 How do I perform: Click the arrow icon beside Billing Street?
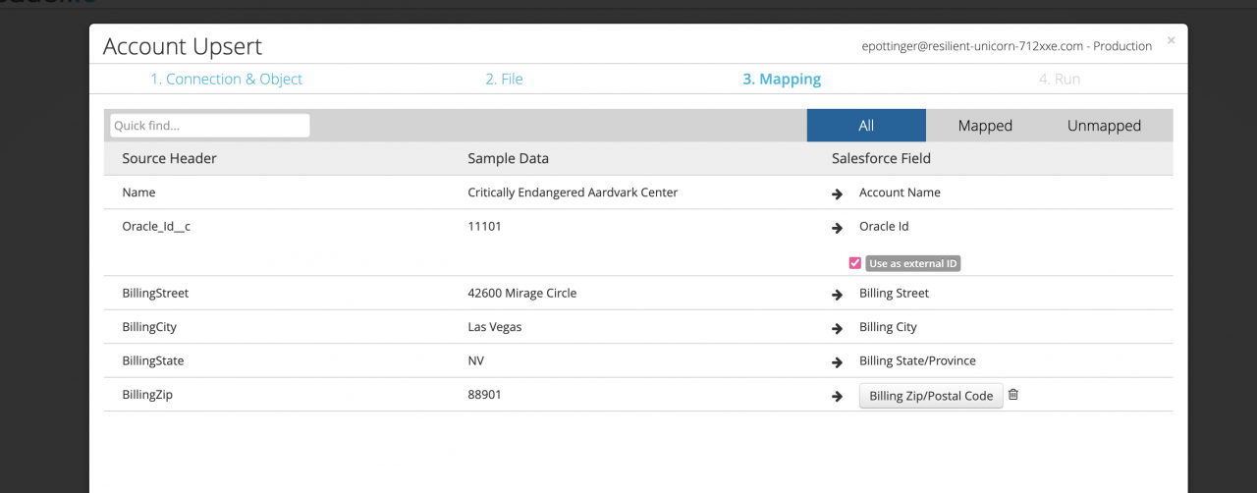838,295
